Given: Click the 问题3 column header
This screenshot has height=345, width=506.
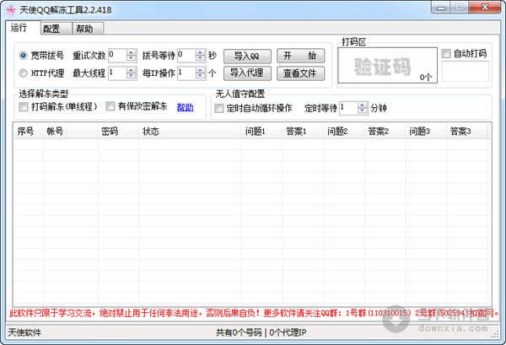Looking at the screenshot, I should point(426,132).
